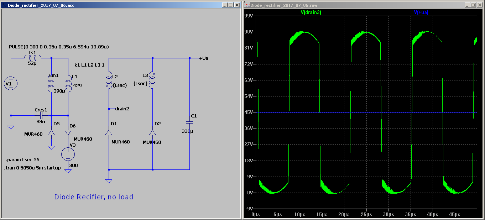Screen dimensions: 485x220
Task: Click the drain2 net label
Action: [122, 109]
